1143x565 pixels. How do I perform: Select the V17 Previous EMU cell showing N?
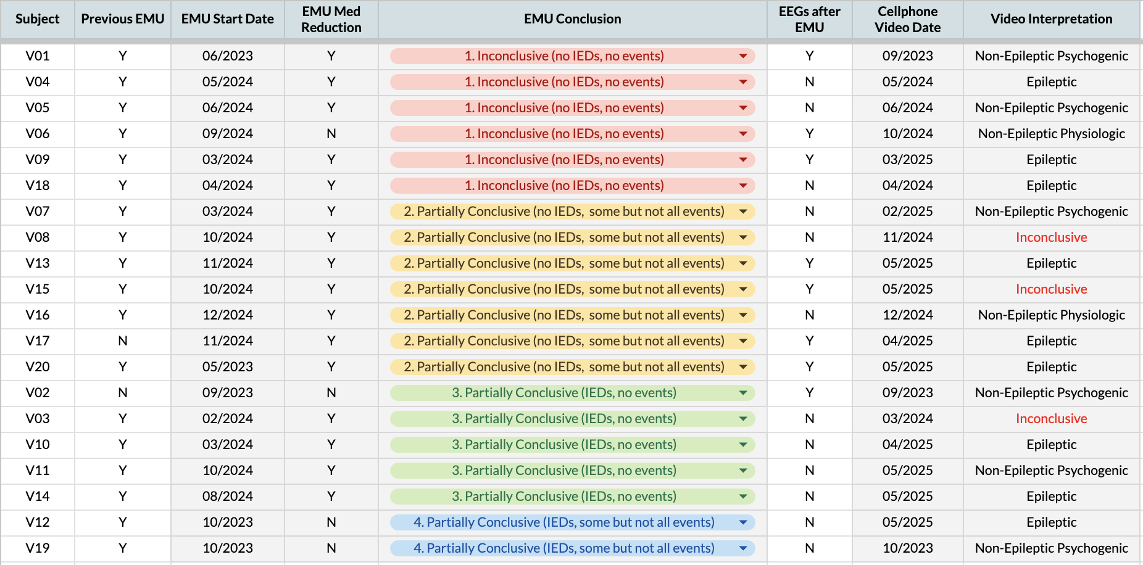(x=123, y=341)
